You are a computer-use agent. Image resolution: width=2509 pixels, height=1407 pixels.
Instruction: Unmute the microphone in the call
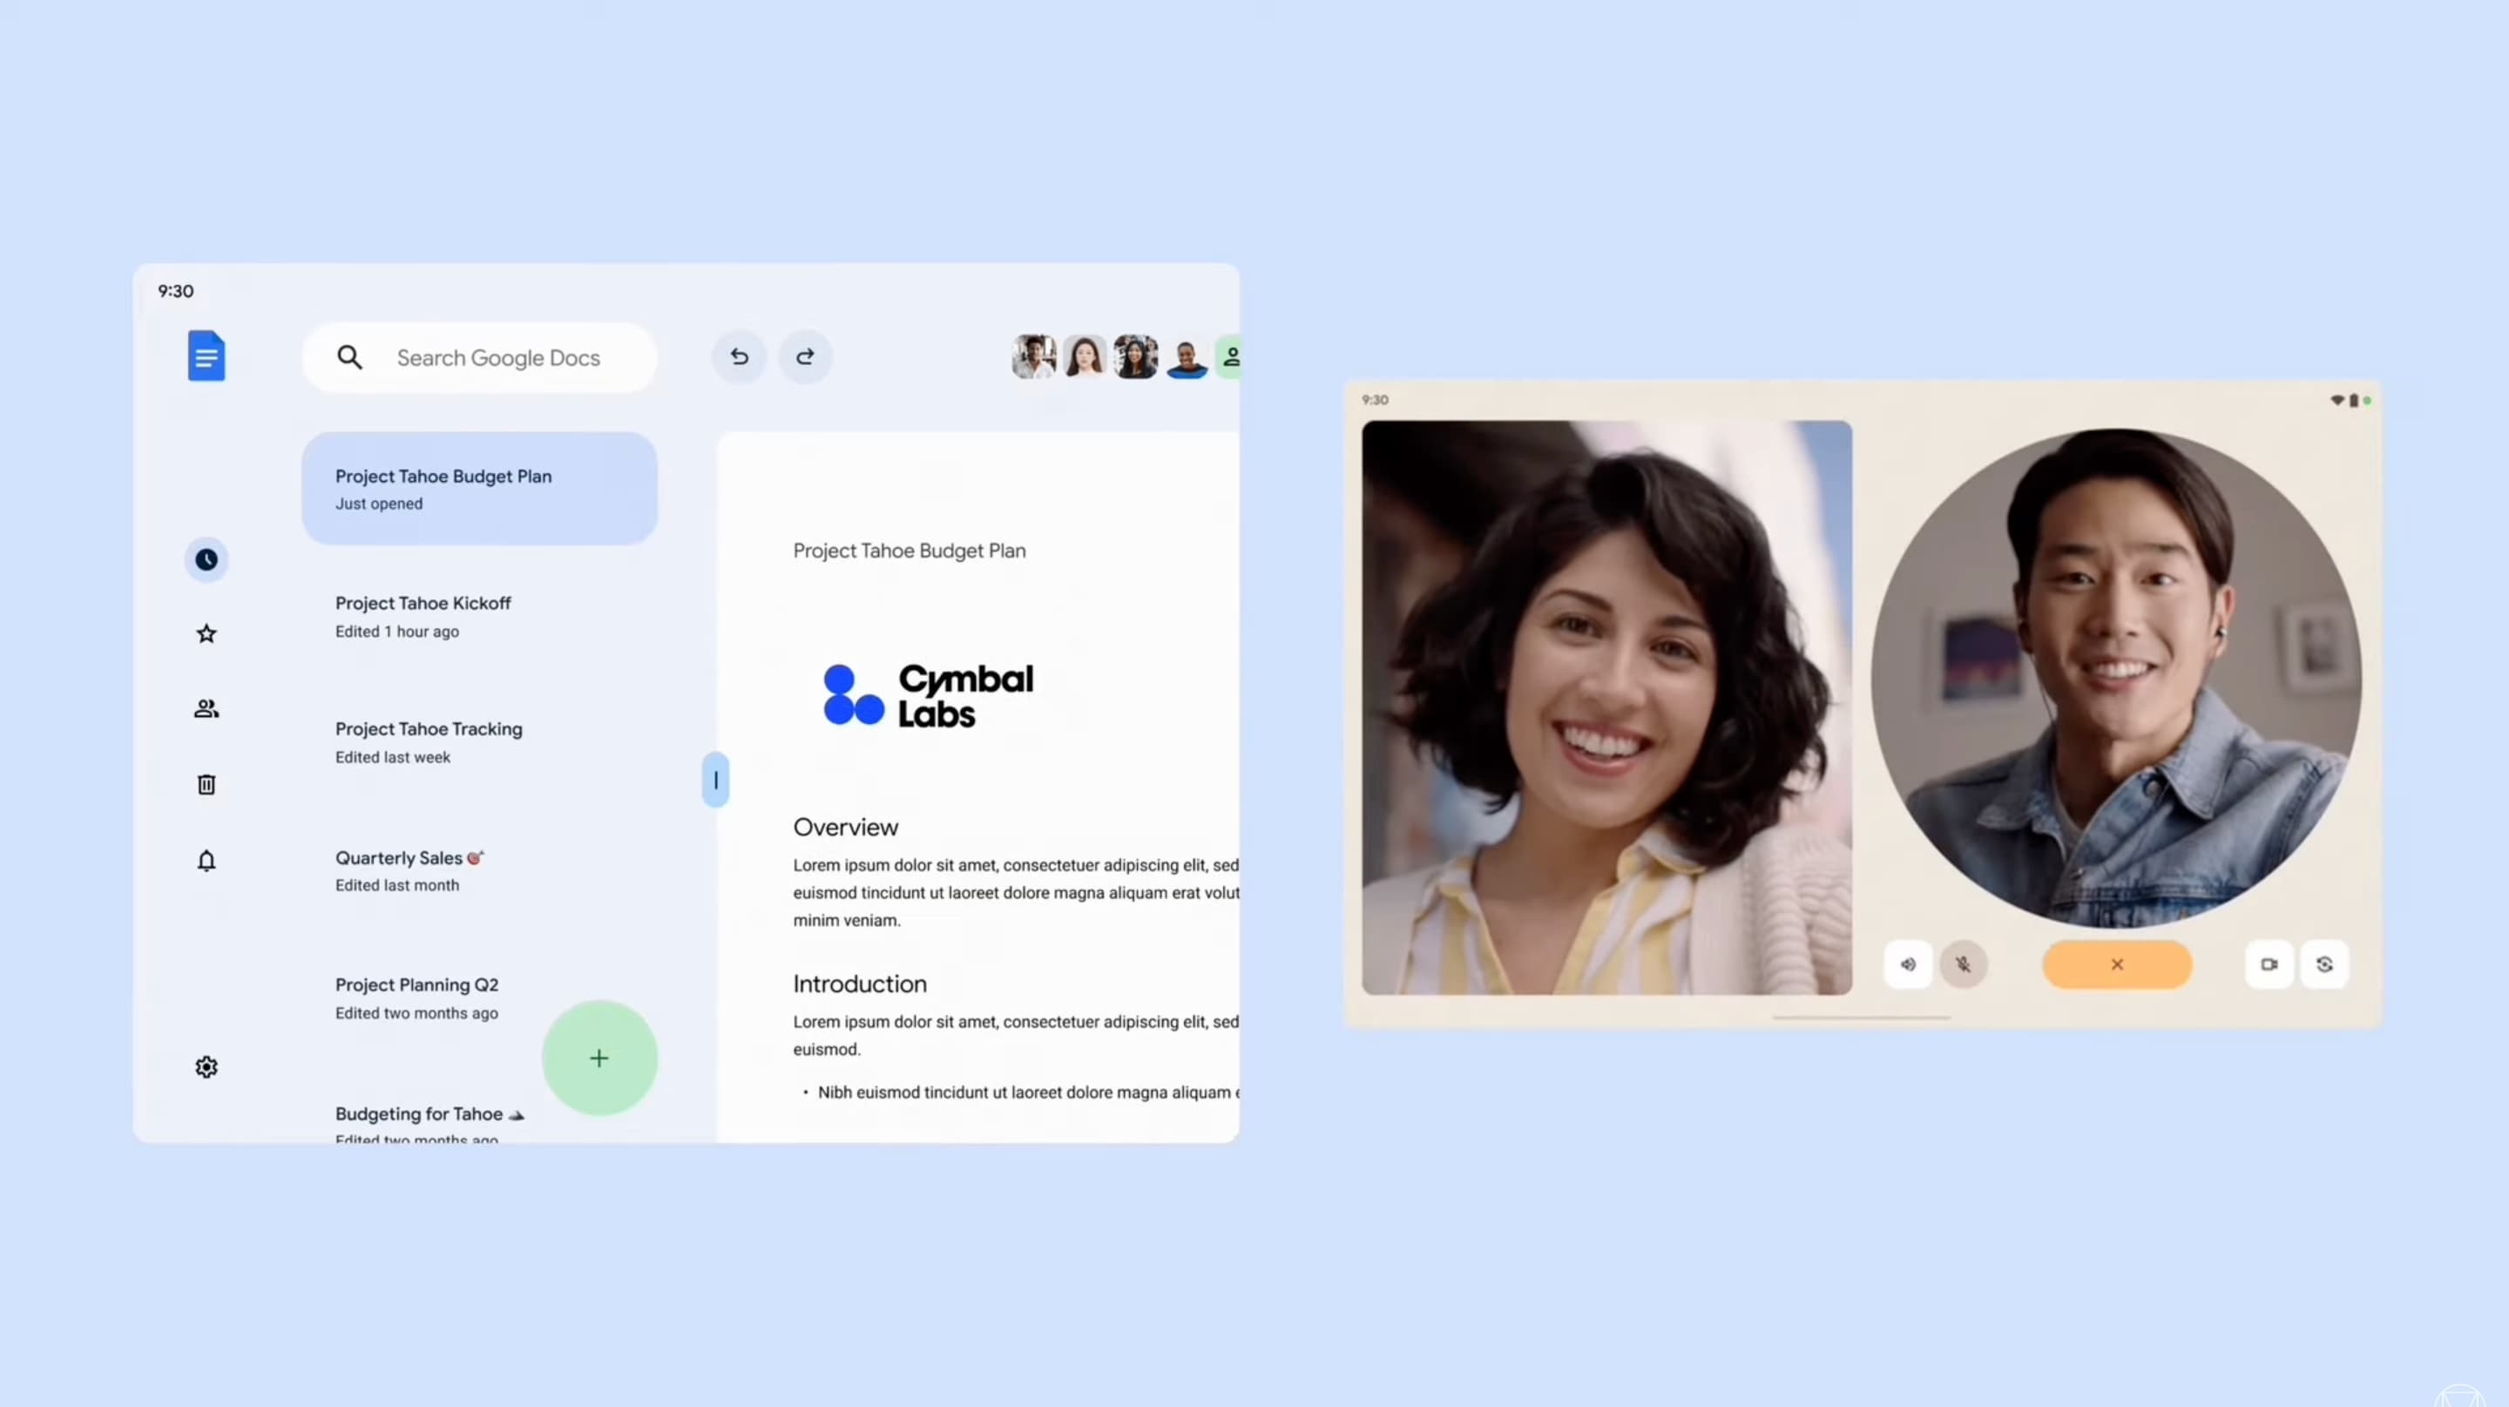1964,964
